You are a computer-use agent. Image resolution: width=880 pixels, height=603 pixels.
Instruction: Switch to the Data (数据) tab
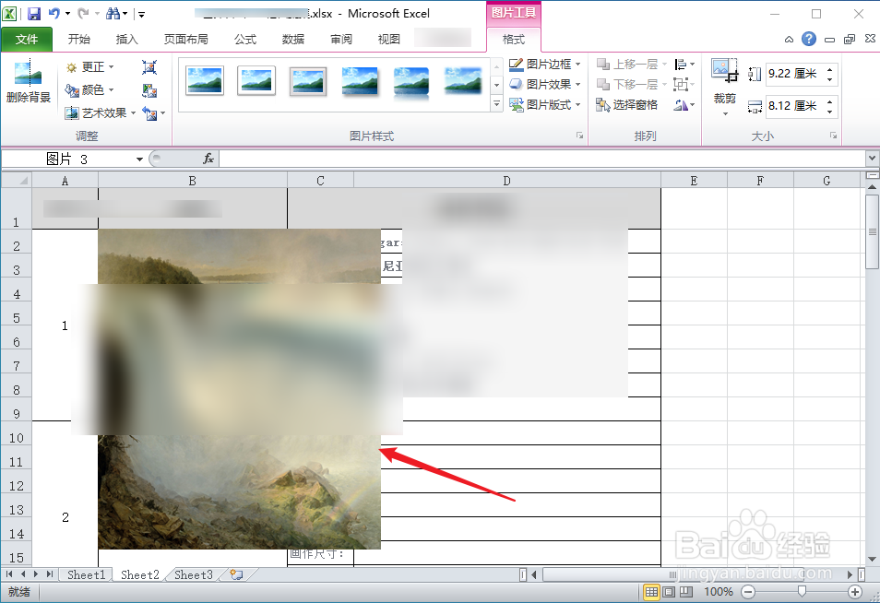point(293,40)
